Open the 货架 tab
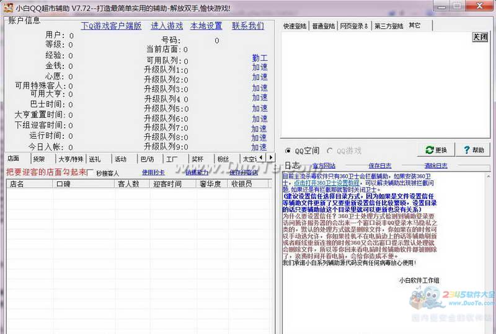The image size is (496, 334). click(43, 159)
